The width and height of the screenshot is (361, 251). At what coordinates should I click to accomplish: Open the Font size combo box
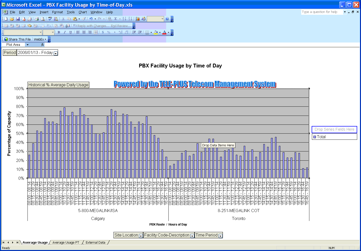(49, 32)
